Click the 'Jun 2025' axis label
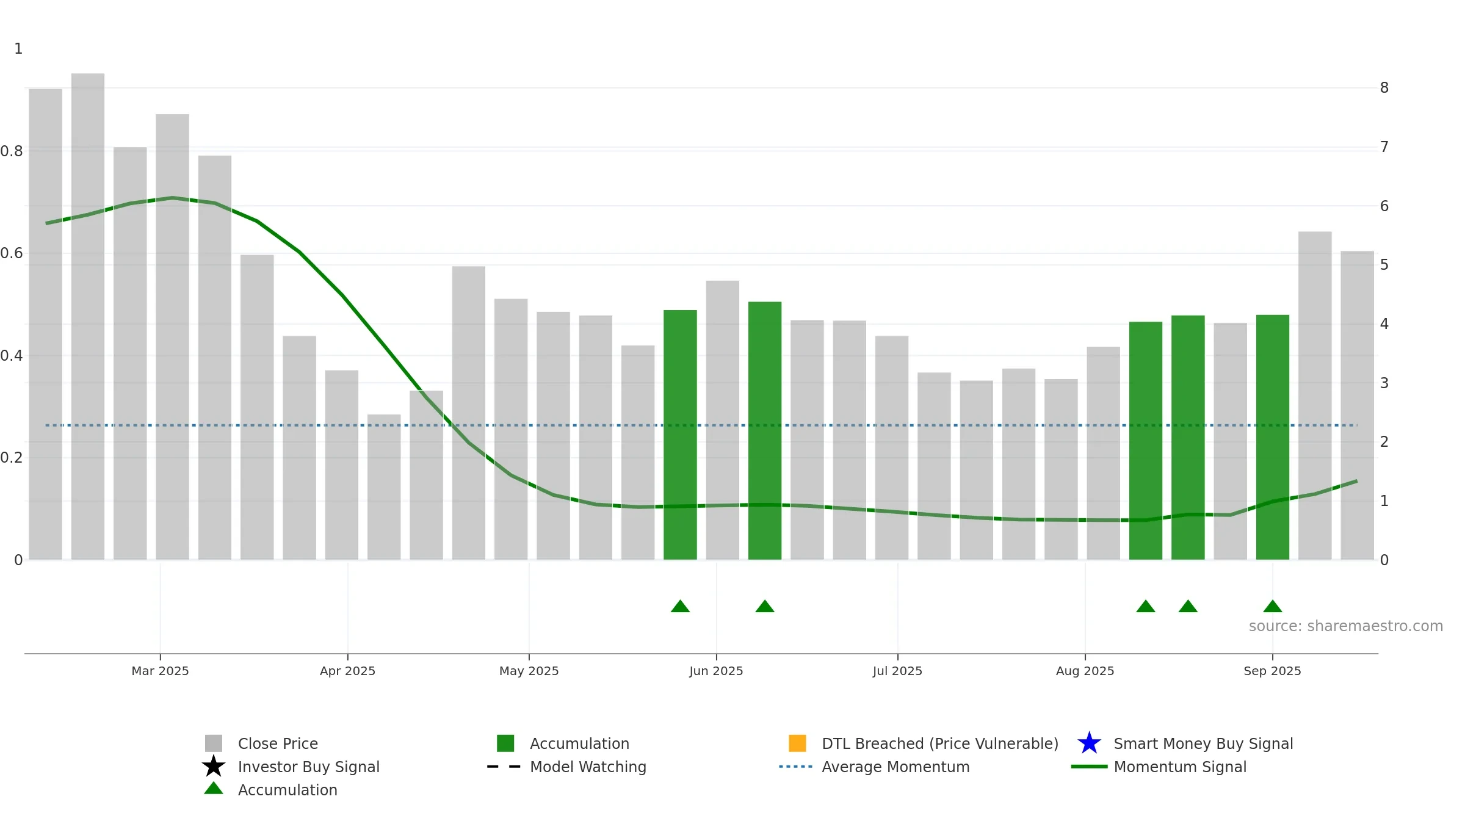Screen dimensions: 1465x824 click(717, 671)
